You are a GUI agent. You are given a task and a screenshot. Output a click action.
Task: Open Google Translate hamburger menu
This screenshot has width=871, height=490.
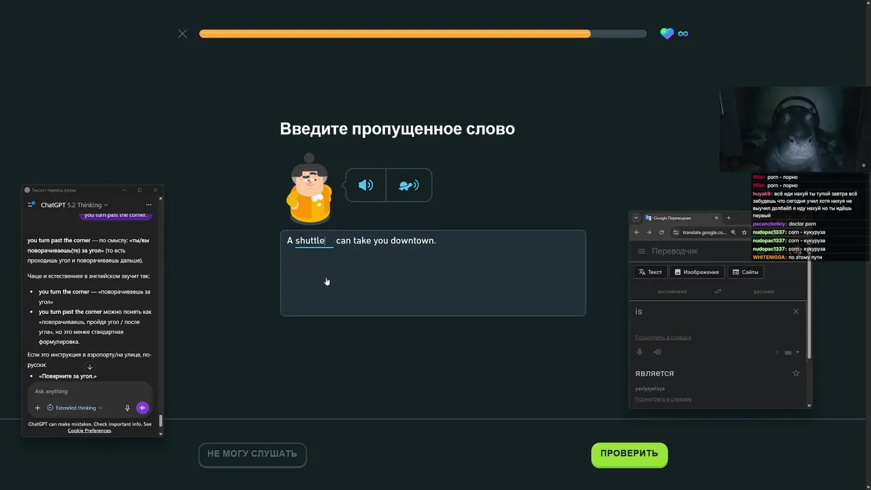641,251
